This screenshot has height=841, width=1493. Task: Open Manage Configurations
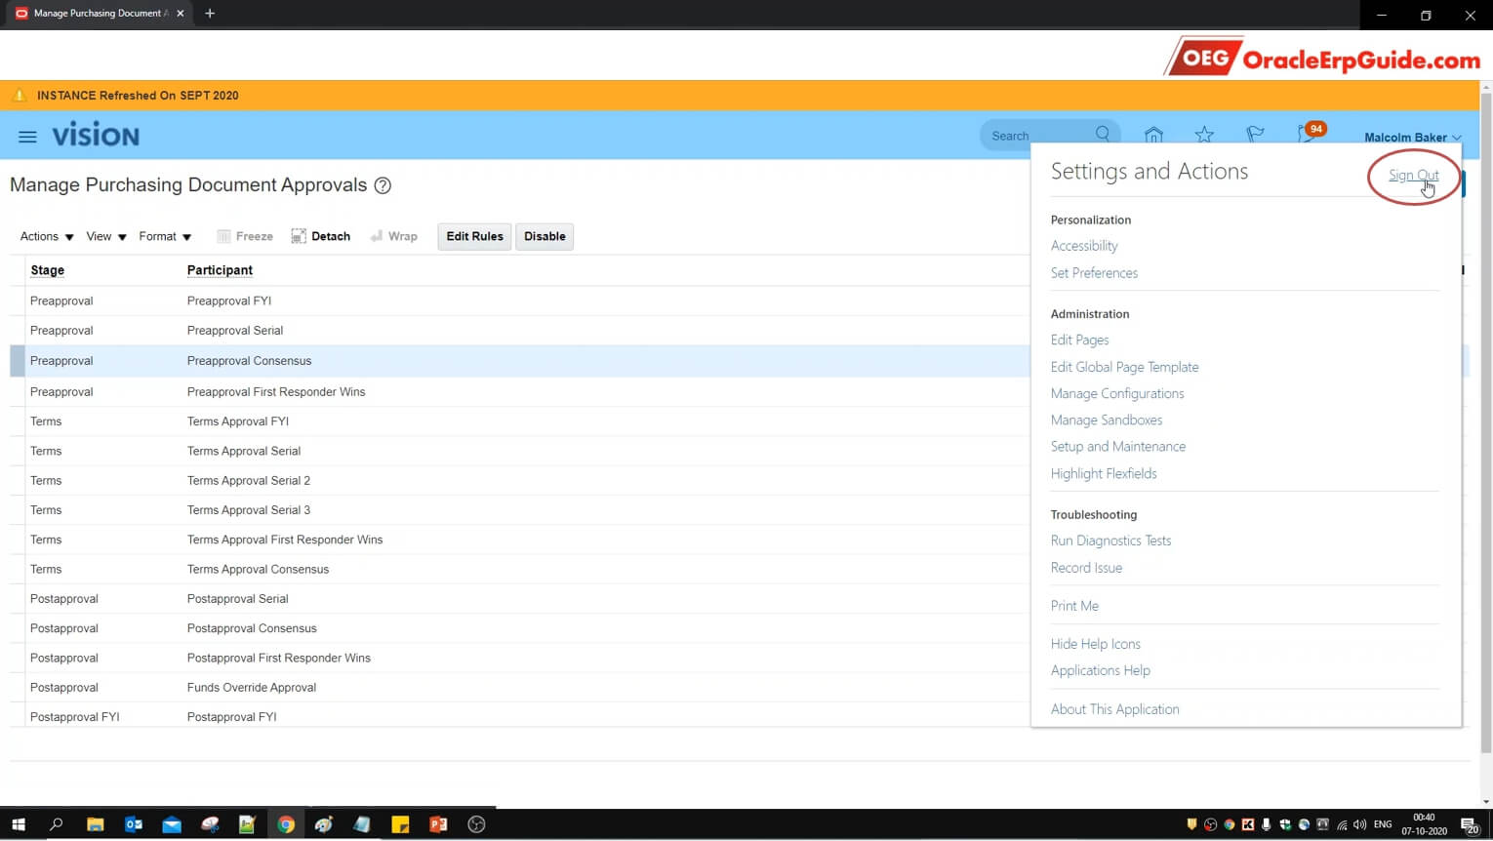pos(1117,393)
